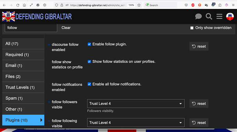Select the Plugins (10) category

[x=23, y=120]
